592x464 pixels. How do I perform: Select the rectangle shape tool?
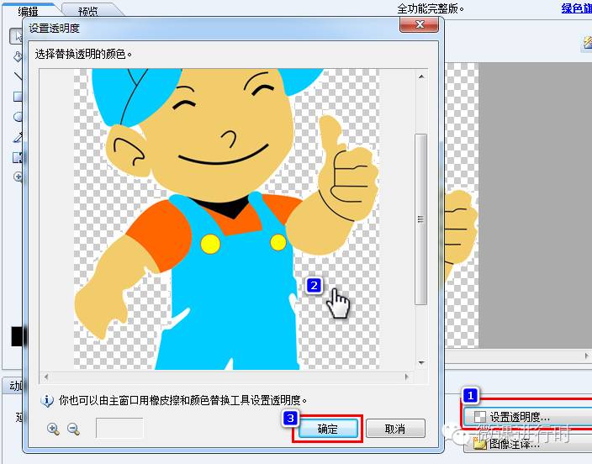tap(18, 97)
